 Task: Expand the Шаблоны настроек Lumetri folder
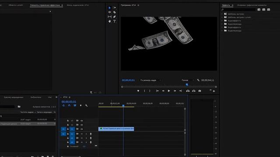click(222, 17)
